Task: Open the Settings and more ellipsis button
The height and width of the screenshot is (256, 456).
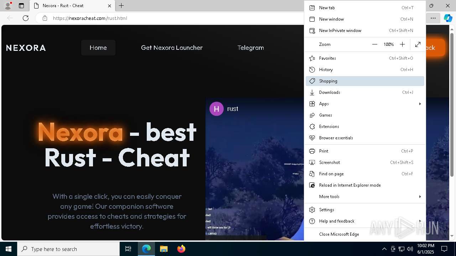Action: (433, 18)
